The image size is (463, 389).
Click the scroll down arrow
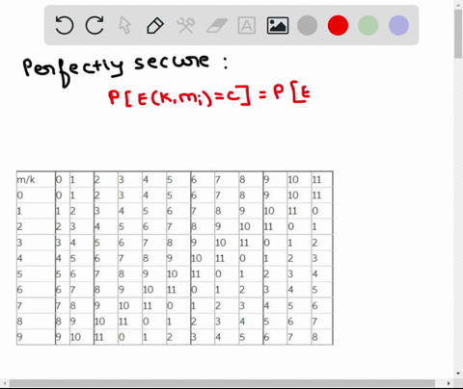[458, 374]
